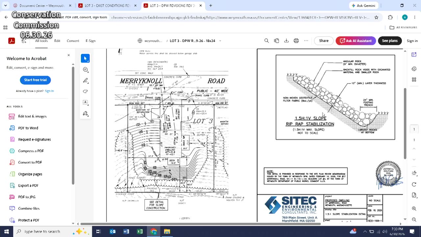Open File Explorer from the taskbar

click(x=167, y=231)
